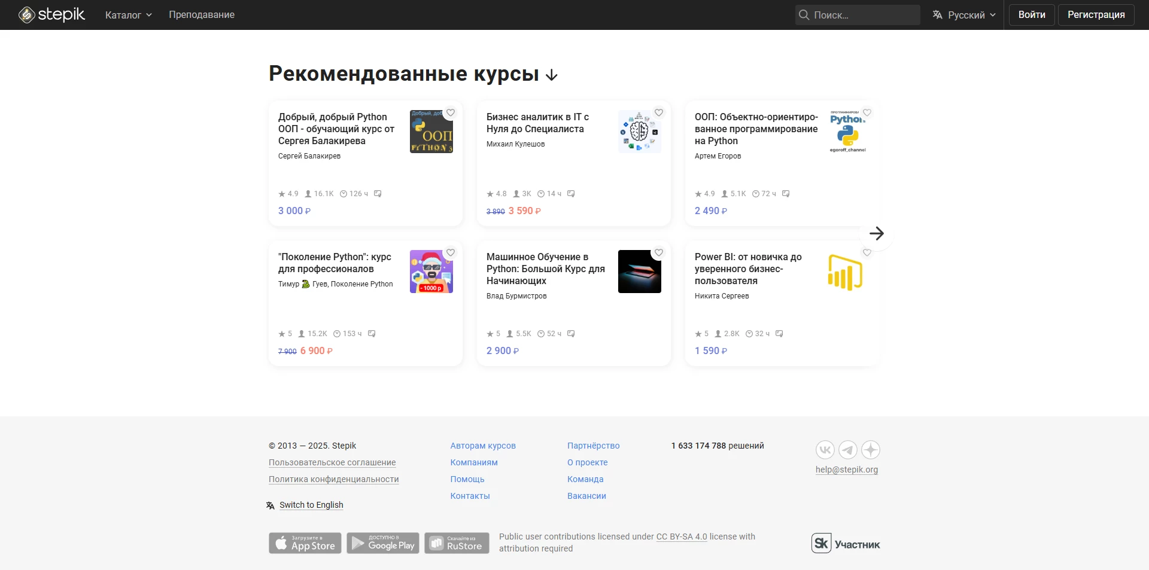The height and width of the screenshot is (570, 1149).
Task: Open the Авторам курсов footer link
Action: click(483, 446)
